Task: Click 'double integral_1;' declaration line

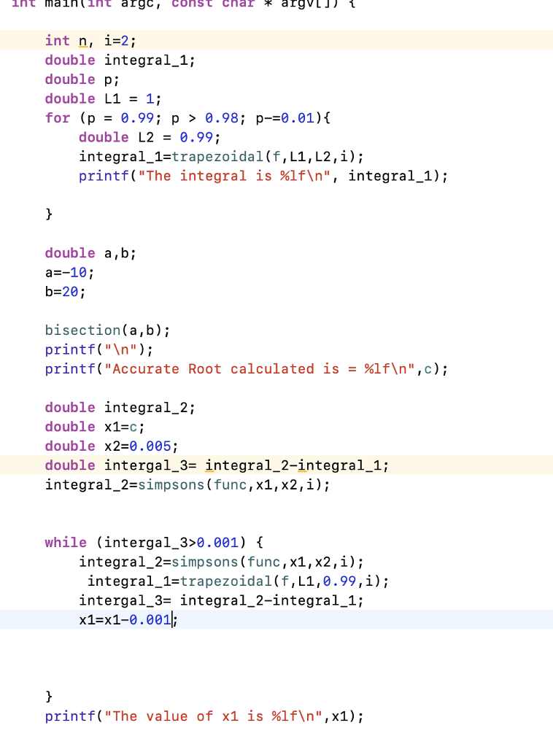Action: (120, 60)
